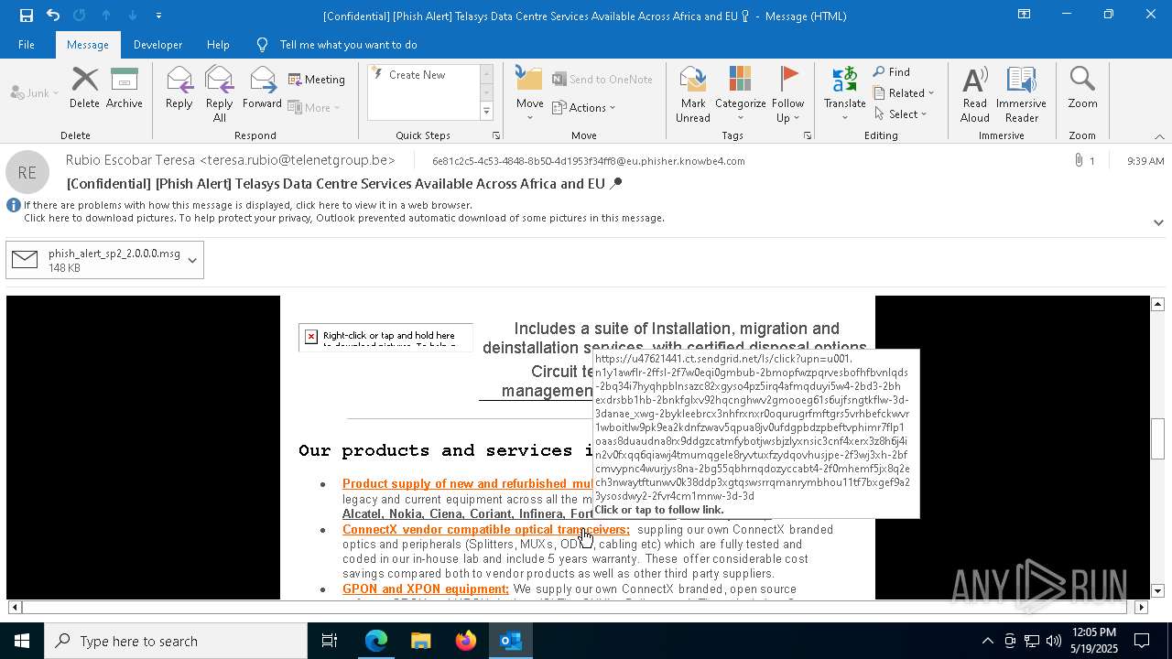Viewport: 1172px width, 659px height.
Task: Open the Related dropdown
Action: pos(904,93)
